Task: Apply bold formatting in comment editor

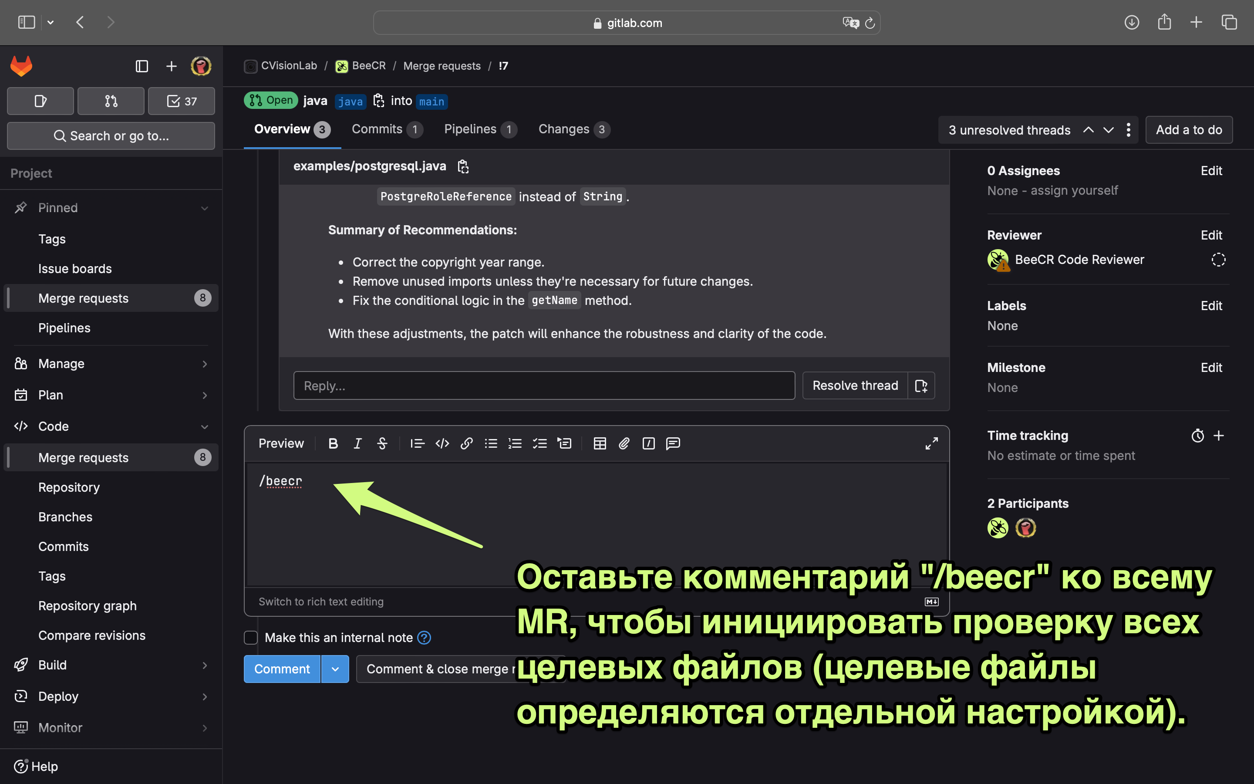Action: (333, 443)
